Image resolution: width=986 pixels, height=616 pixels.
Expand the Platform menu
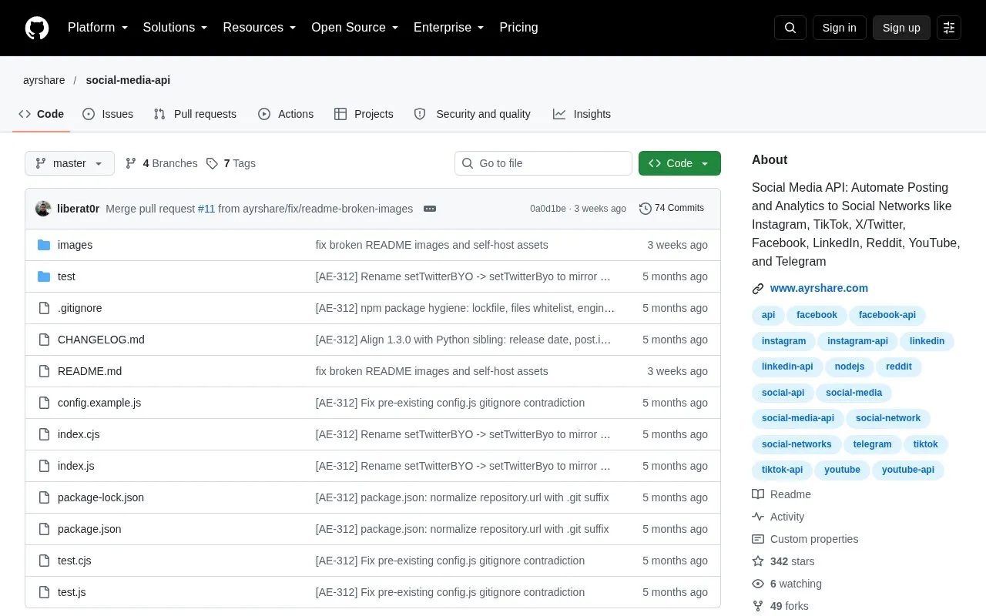(x=98, y=28)
